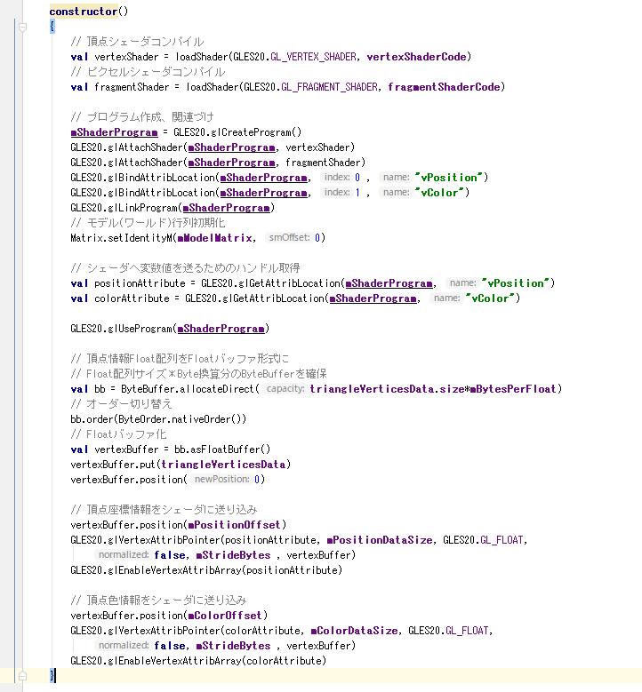Click the ピクセルシェーダコンパイル comment
Screen dimensions: 642x692
tap(148, 72)
